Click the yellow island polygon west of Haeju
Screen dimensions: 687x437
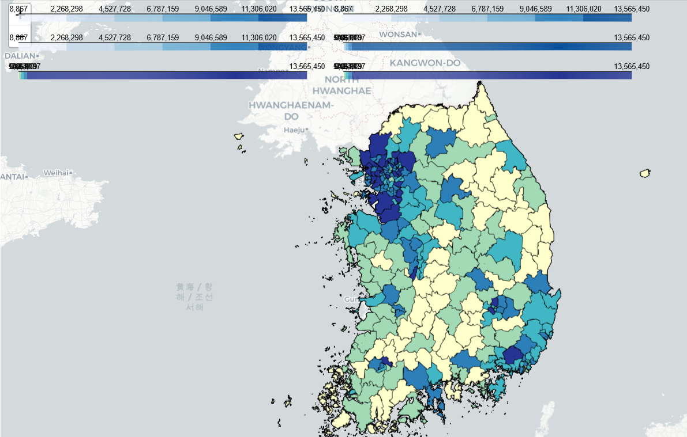click(x=239, y=136)
